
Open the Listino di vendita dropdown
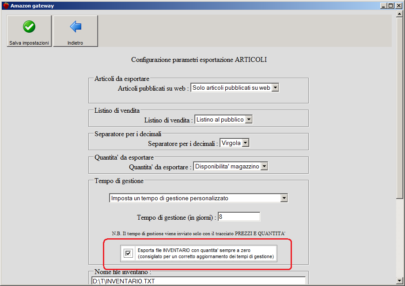pyautogui.click(x=223, y=119)
